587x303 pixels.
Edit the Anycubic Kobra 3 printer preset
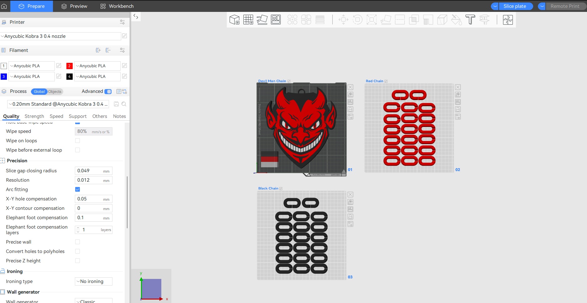(x=124, y=36)
